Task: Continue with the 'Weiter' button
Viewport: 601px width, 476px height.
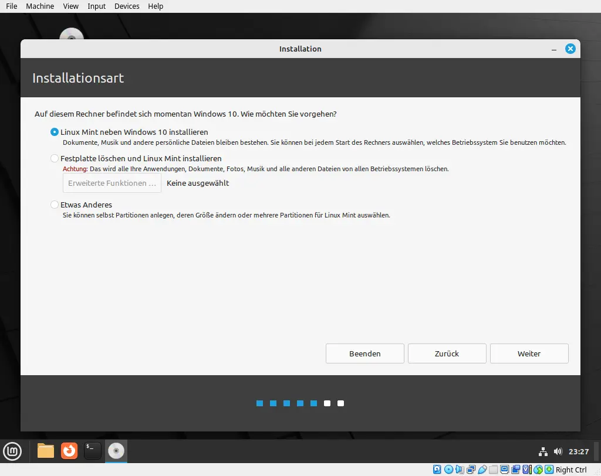Action: pos(529,353)
